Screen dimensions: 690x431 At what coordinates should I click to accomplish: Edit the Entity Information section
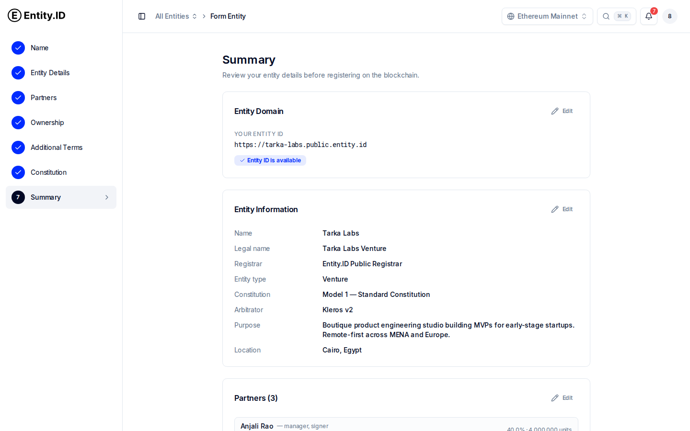tap(562, 209)
